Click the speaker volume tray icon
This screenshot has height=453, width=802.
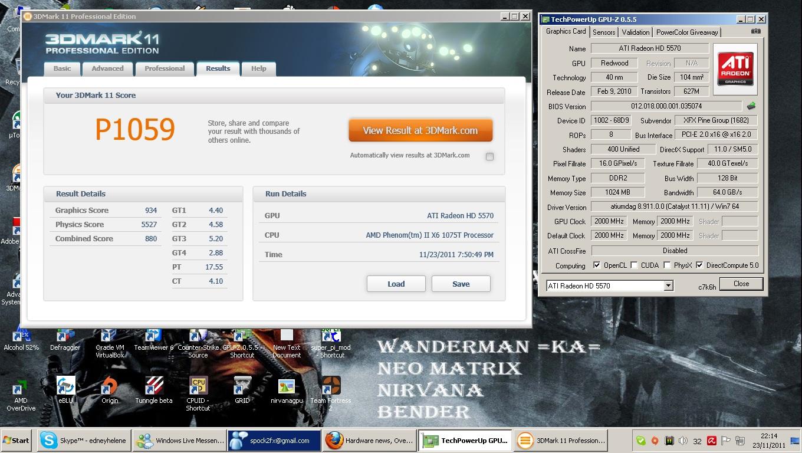pyautogui.click(x=683, y=441)
